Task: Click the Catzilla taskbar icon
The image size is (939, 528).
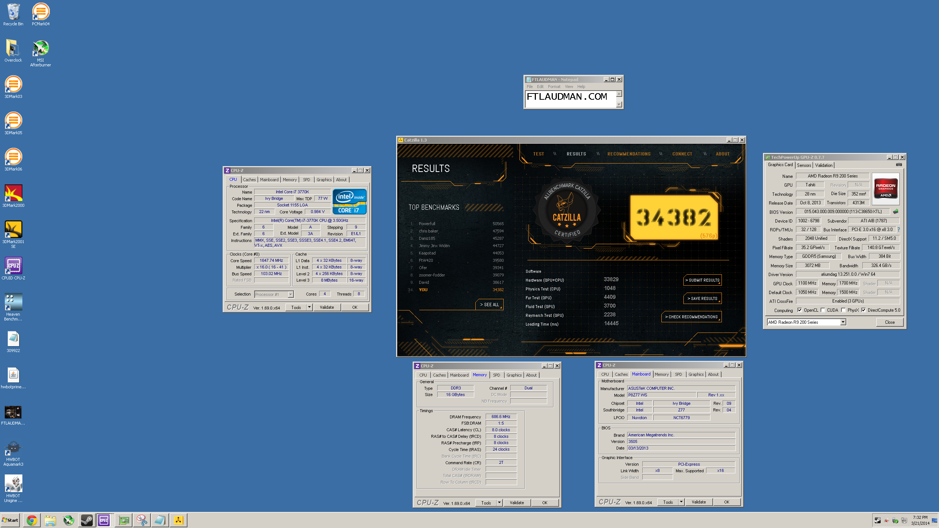Action: (178, 520)
